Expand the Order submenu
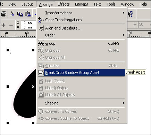Viewport: 151px width, 135px height. [81, 35]
